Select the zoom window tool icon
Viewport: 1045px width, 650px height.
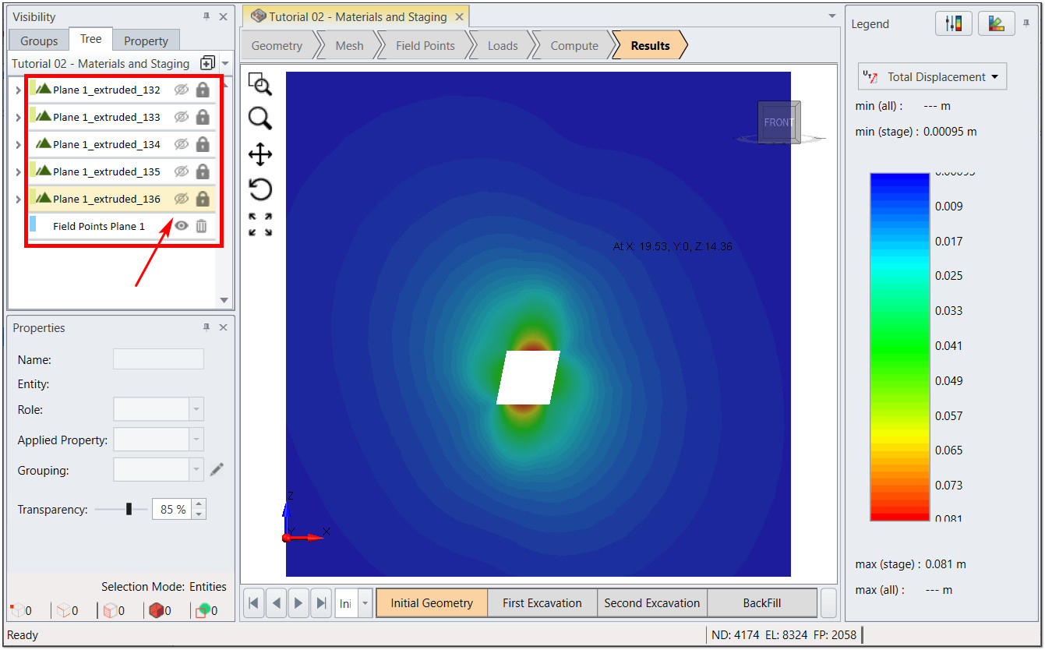[x=259, y=84]
